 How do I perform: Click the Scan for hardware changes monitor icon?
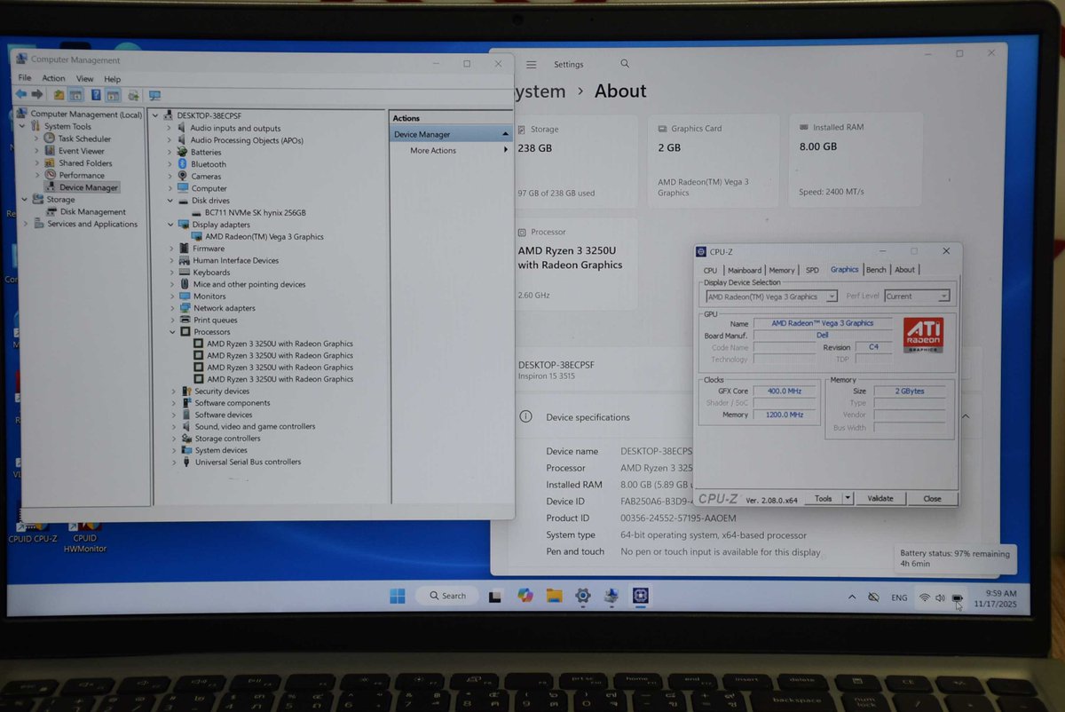154,95
